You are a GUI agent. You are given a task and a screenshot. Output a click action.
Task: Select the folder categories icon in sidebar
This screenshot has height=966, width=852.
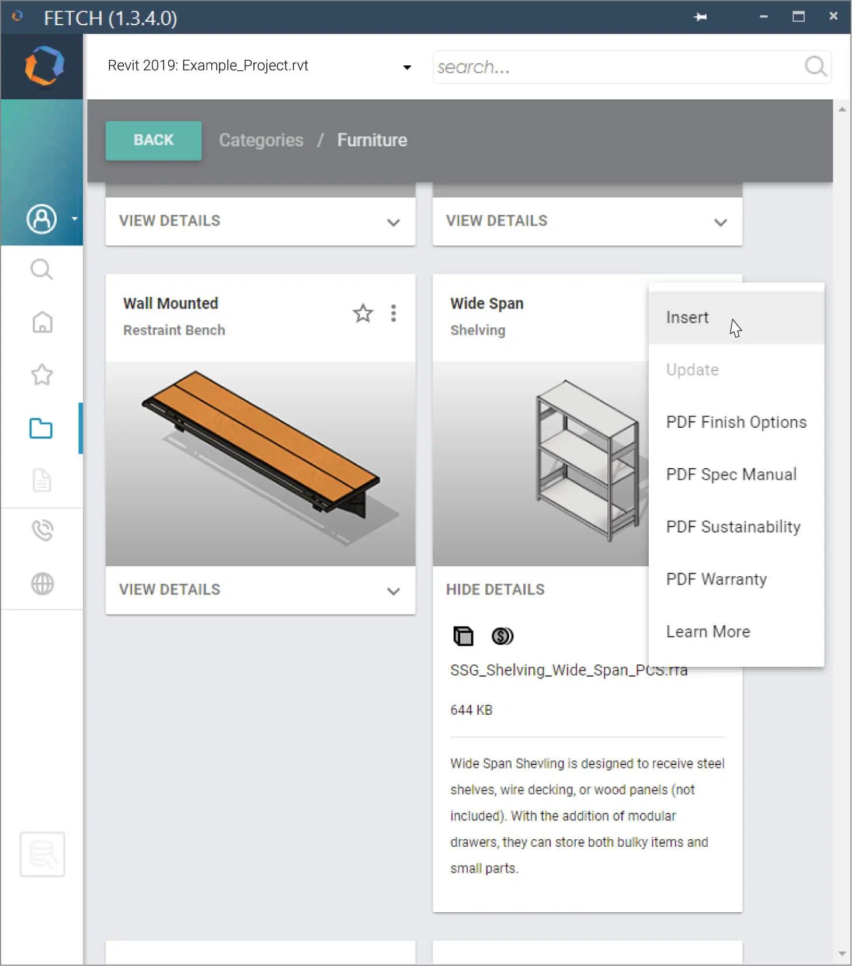[41, 428]
